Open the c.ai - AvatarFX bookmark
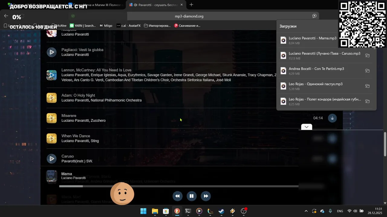387x217 pixels. (128, 26)
